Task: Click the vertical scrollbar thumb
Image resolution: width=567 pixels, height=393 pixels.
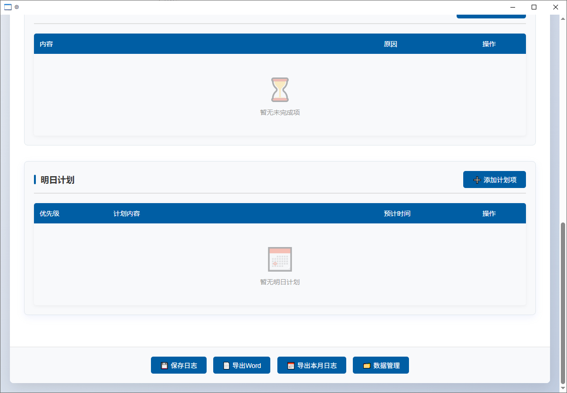Action: (562, 302)
